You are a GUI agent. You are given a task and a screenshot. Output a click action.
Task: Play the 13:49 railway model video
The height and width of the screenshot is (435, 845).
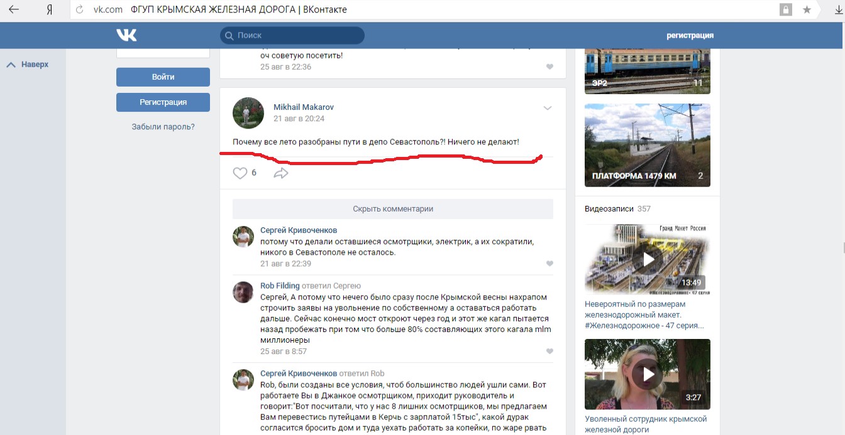pyautogui.click(x=647, y=259)
